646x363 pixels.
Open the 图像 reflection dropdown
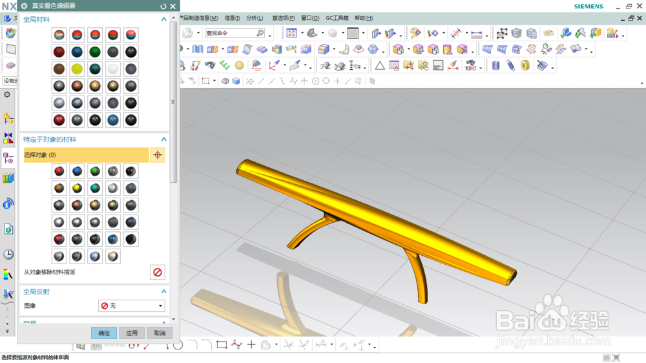131,306
